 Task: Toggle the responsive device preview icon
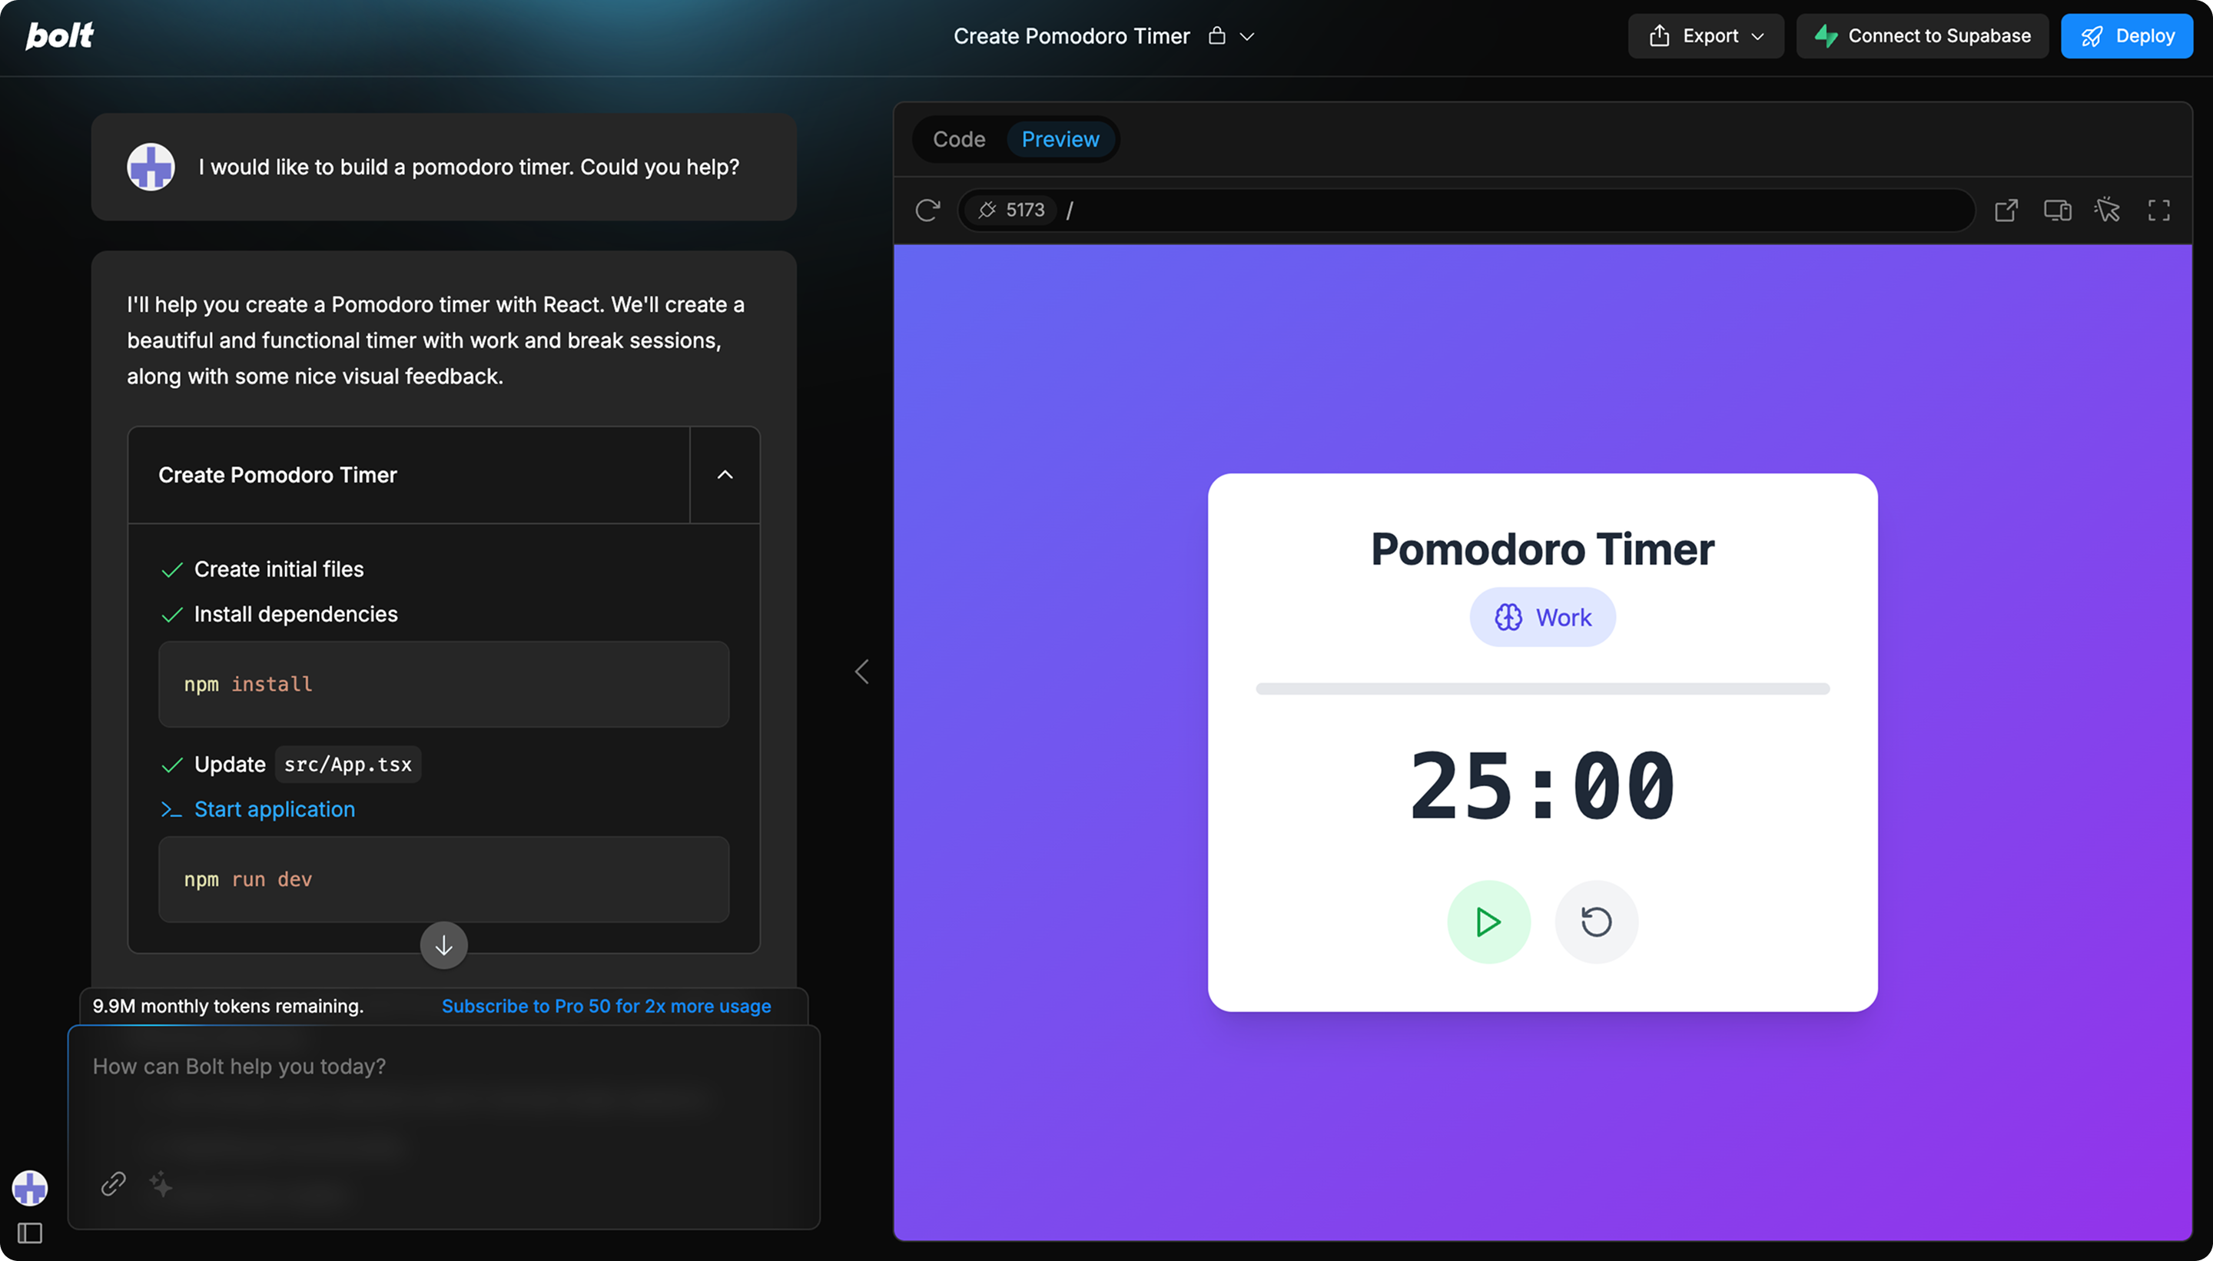[x=2057, y=211]
